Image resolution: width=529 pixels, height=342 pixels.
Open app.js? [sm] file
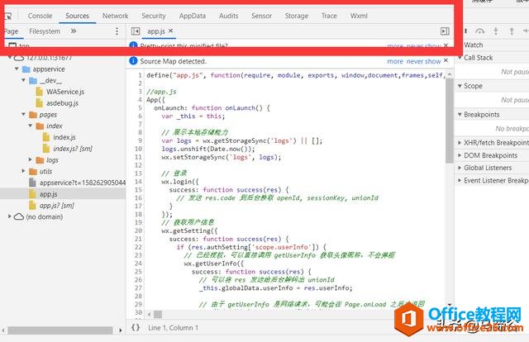click(x=56, y=205)
